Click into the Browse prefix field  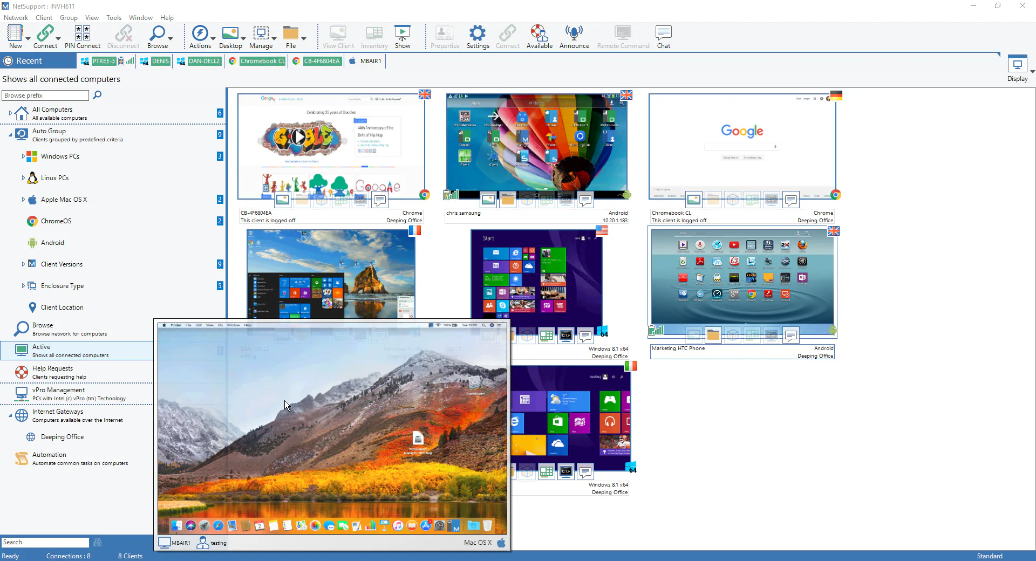[45, 95]
